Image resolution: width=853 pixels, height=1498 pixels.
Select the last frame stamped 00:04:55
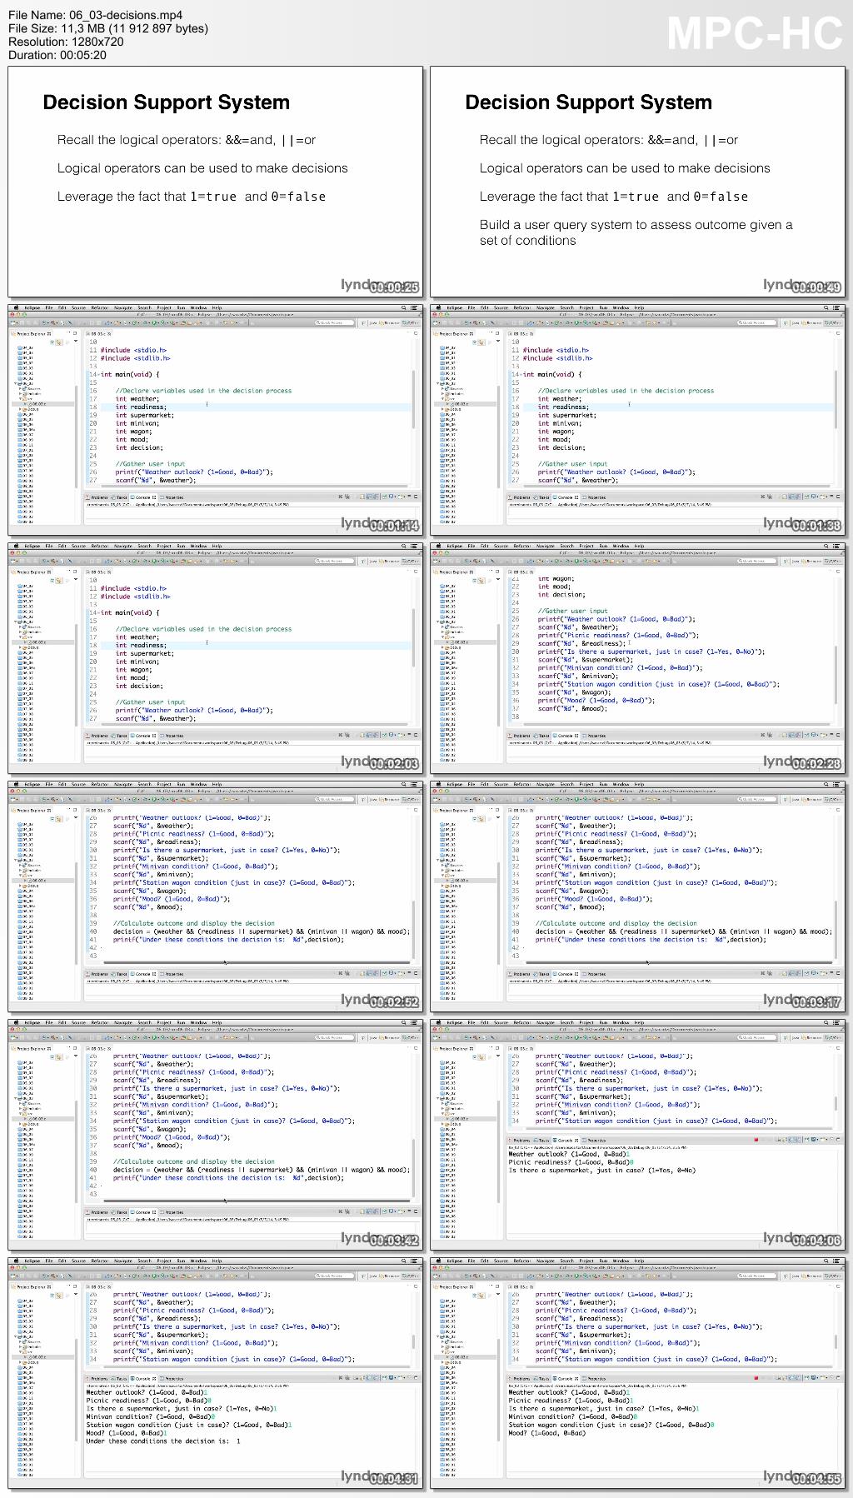click(x=637, y=1373)
